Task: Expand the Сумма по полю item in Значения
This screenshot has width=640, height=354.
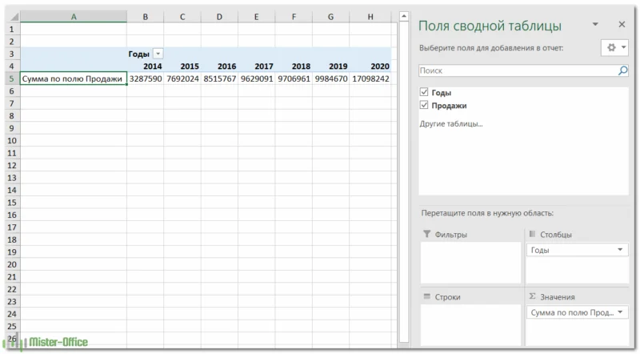Action: (620, 312)
